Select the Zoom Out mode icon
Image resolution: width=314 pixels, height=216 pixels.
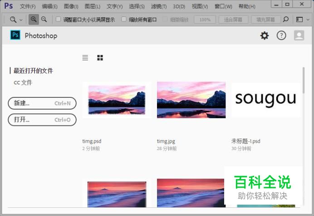pos(44,19)
